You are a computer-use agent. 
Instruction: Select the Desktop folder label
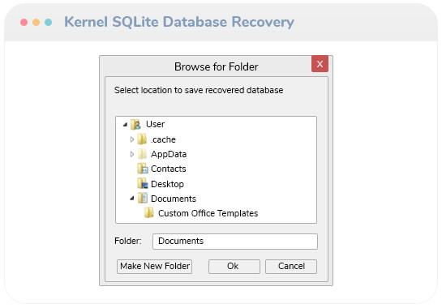click(x=167, y=184)
